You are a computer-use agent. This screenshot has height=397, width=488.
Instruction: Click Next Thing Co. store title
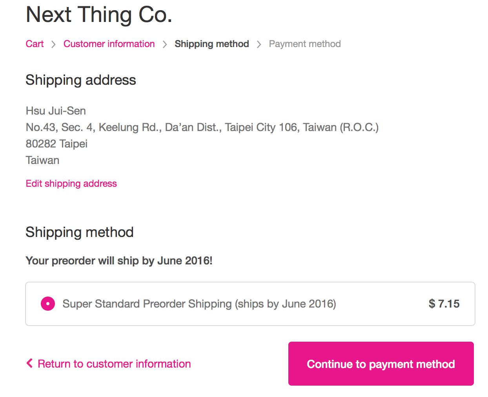tap(99, 15)
